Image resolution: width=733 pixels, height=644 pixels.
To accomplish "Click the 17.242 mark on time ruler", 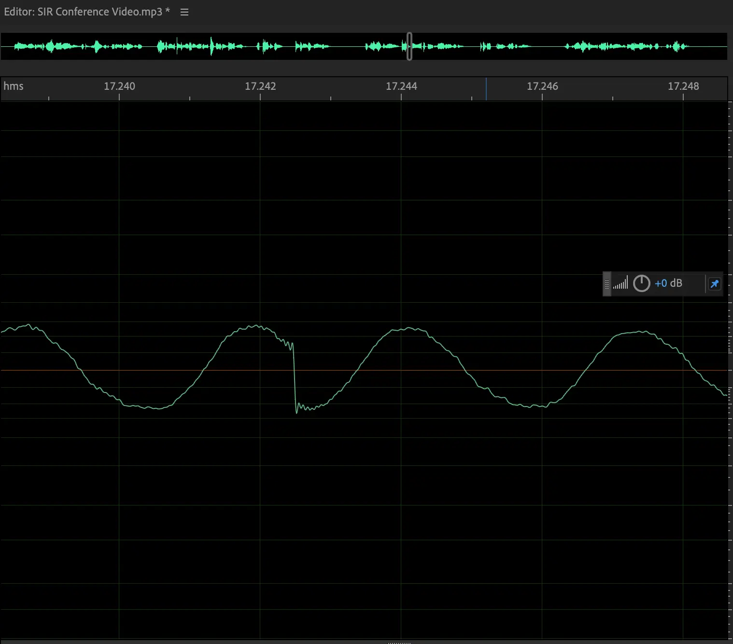I will tap(260, 86).
